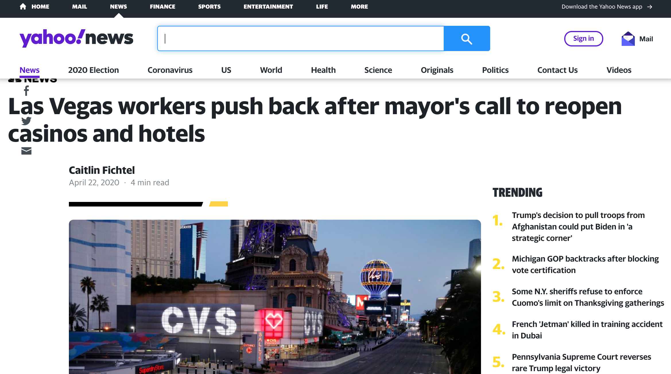Open the Videos section tab
Image resolution: width=671 pixels, height=374 pixels.
point(619,70)
